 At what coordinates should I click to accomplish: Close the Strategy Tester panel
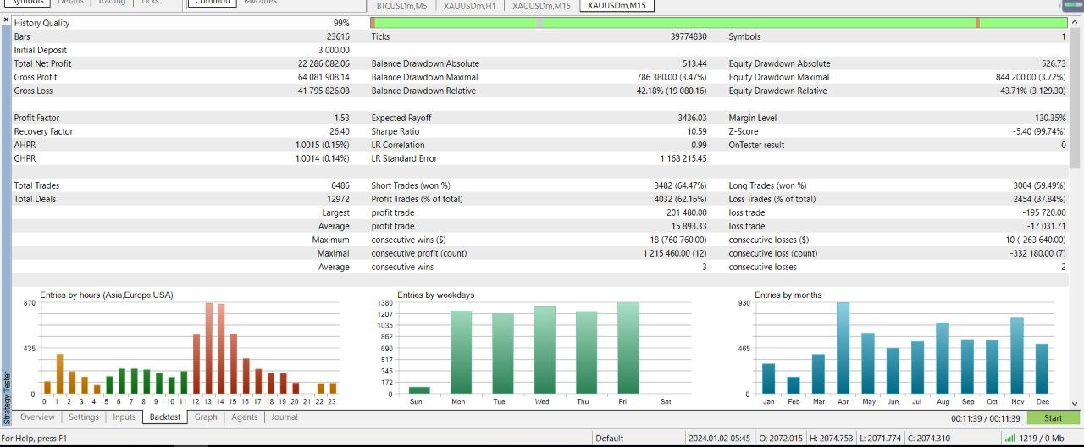(6, 19)
